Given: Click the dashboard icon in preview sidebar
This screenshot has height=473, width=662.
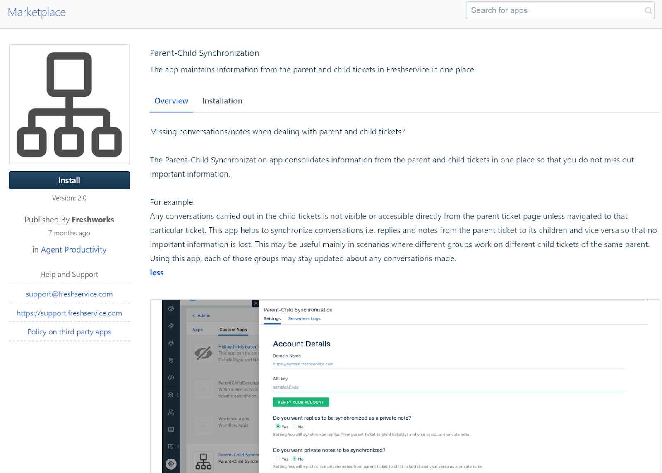Looking at the screenshot, I should 171,309.
